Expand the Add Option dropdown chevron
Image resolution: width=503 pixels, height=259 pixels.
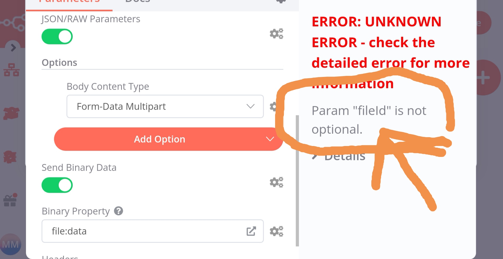click(x=270, y=139)
